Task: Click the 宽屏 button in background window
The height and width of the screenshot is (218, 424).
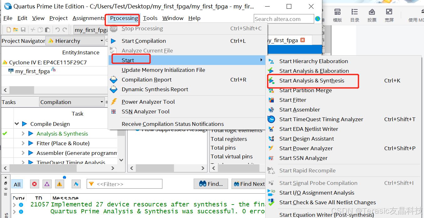Action: (389, 15)
